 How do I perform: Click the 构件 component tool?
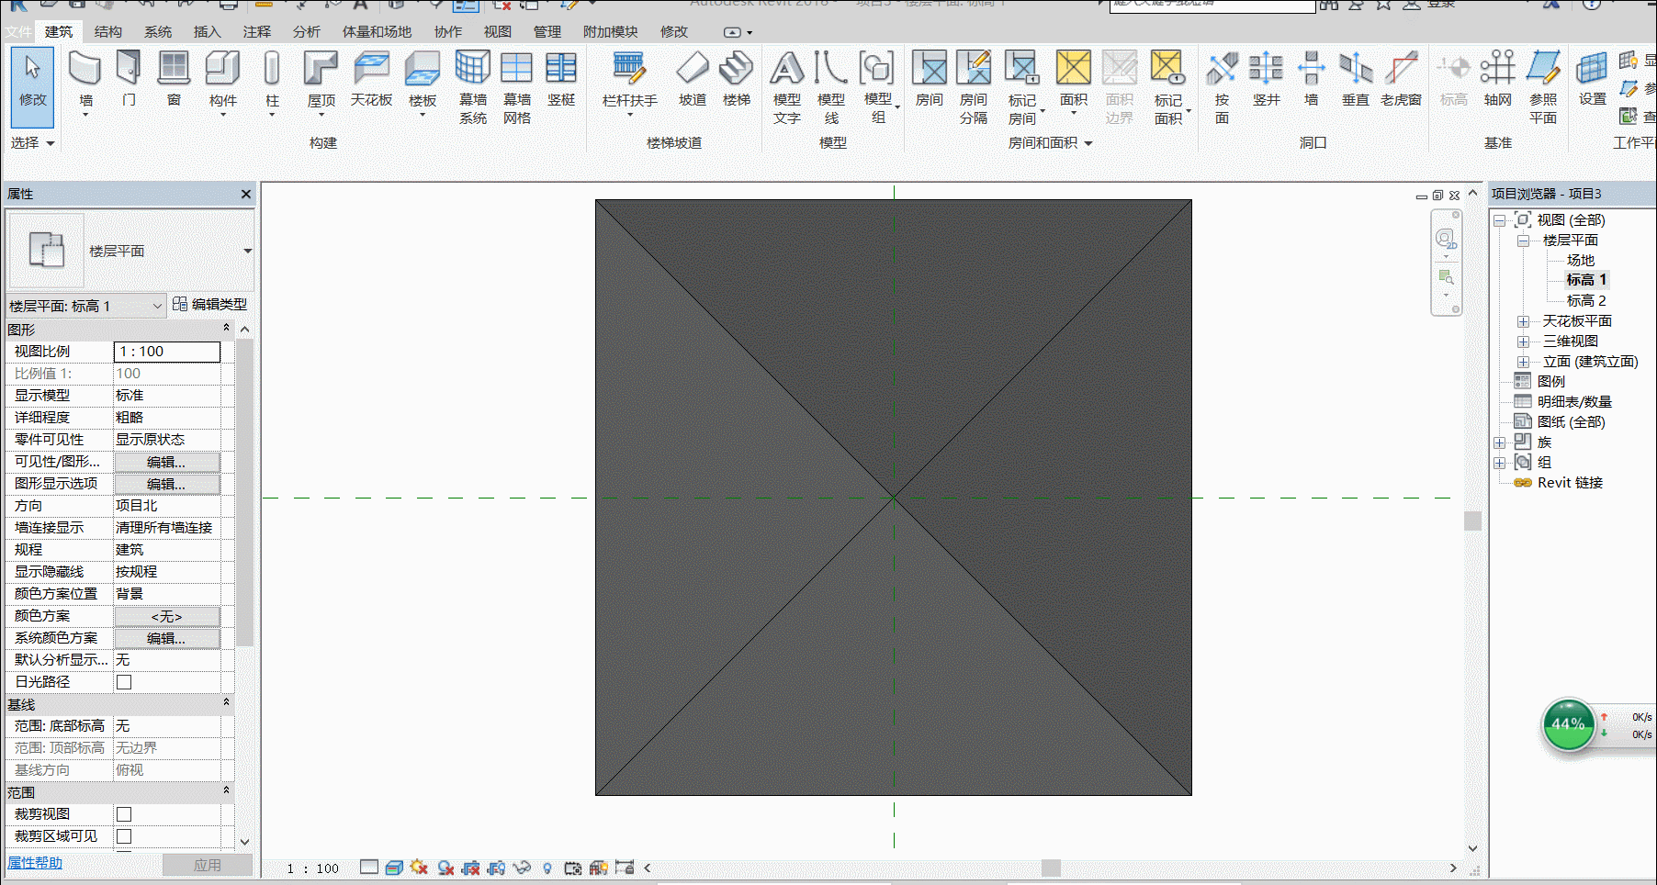222,83
